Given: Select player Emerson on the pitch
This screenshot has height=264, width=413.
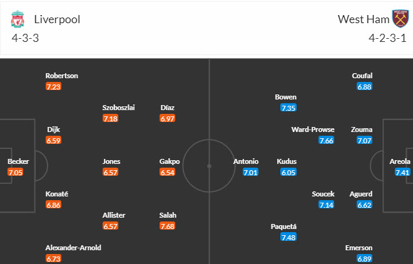Looking at the screenshot, I should click(x=359, y=248).
